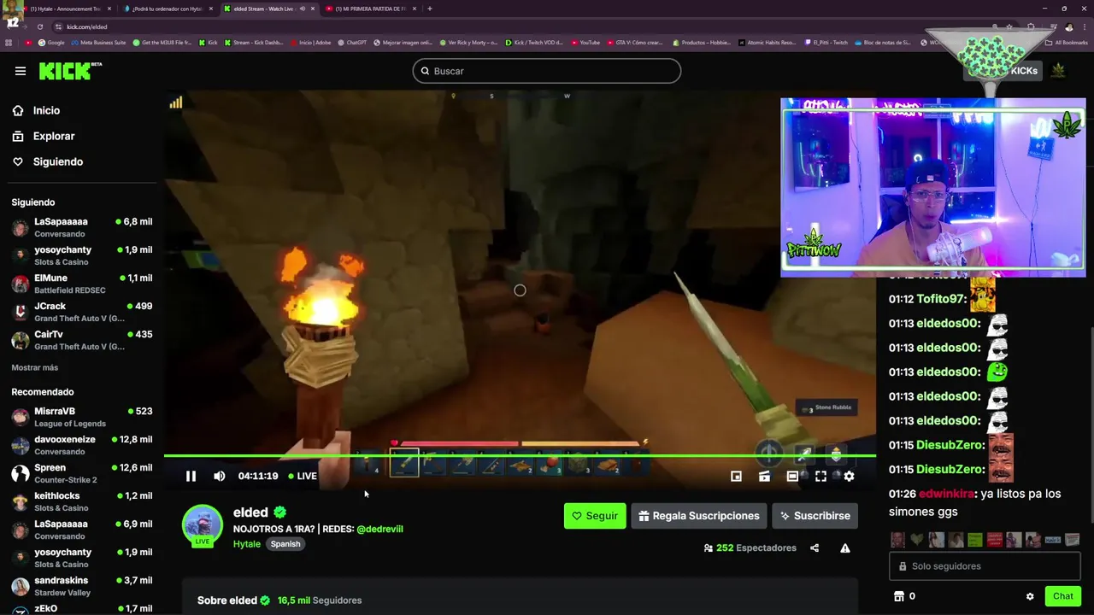The width and height of the screenshot is (1094, 615).
Task: Enable picture-in-picture mode
Action: tap(736, 476)
